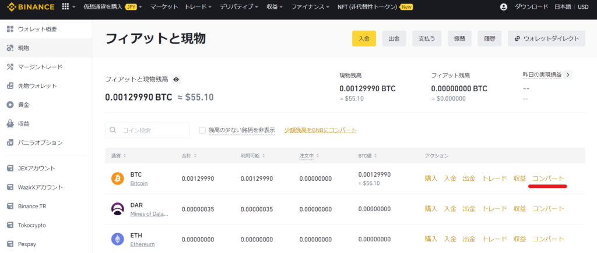Viewport: 597px width, 253px height.
Task: Change language via 日本語
Action: pos(563,7)
